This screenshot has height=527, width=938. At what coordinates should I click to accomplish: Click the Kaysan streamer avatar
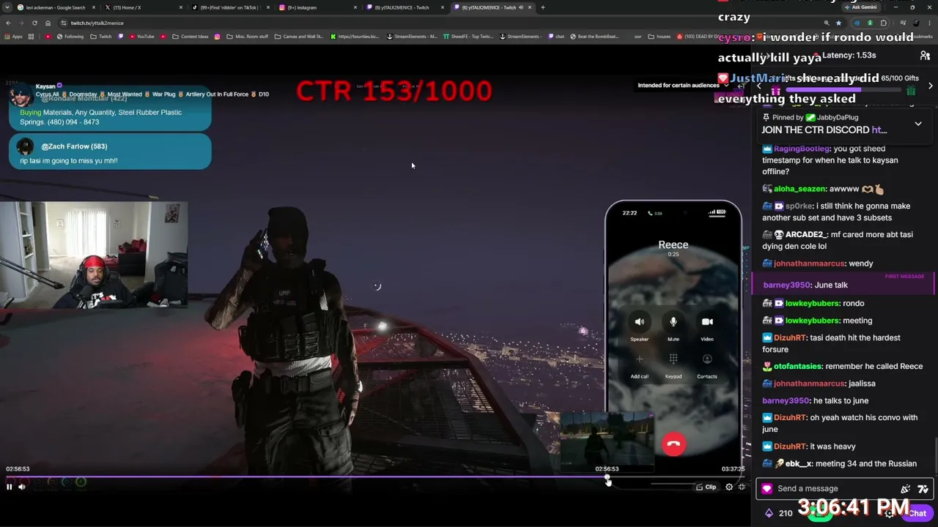pyautogui.click(x=21, y=95)
